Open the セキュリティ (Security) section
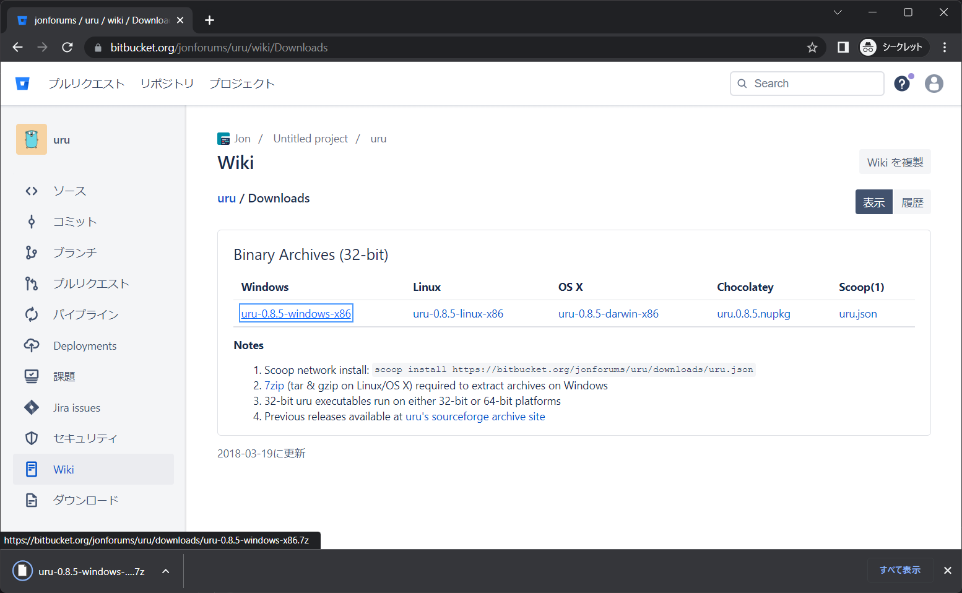The width and height of the screenshot is (962, 593). (84, 438)
